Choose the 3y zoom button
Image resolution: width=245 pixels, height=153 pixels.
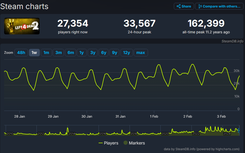[x=93, y=53]
